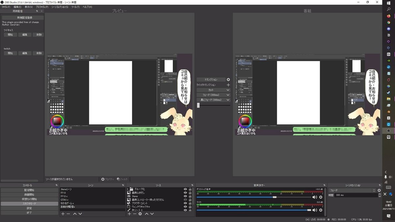This screenshot has height=222, width=395.
Task: Mute the デスクトップ音声 speaker icon
Action: point(314,197)
